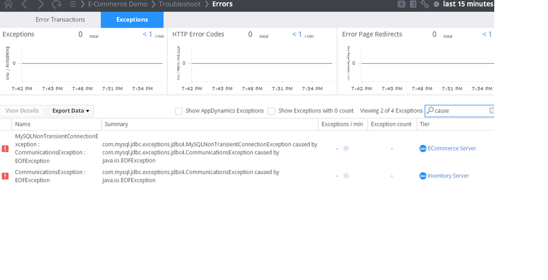Navigate back with the left arrow
548x280 pixels.
(x=25, y=4)
